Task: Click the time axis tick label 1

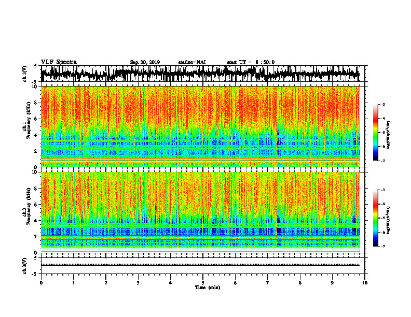Action: (73, 283)
